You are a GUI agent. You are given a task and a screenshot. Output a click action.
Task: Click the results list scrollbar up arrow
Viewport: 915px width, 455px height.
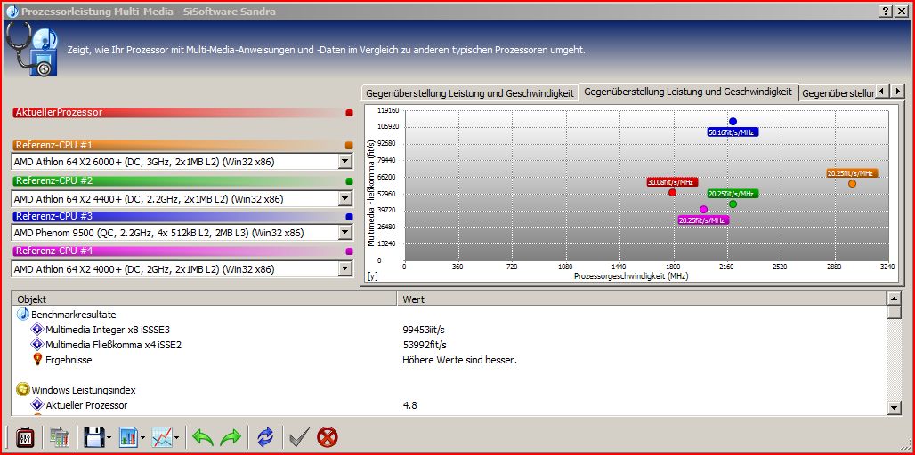coord(894,299)
